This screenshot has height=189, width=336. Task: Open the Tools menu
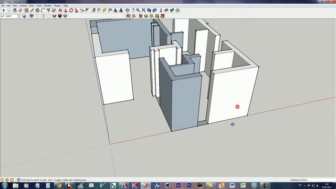point(39,6)
